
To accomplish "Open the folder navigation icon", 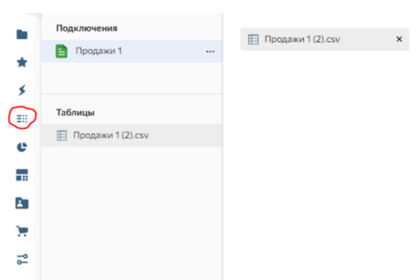I will point(22,35).
